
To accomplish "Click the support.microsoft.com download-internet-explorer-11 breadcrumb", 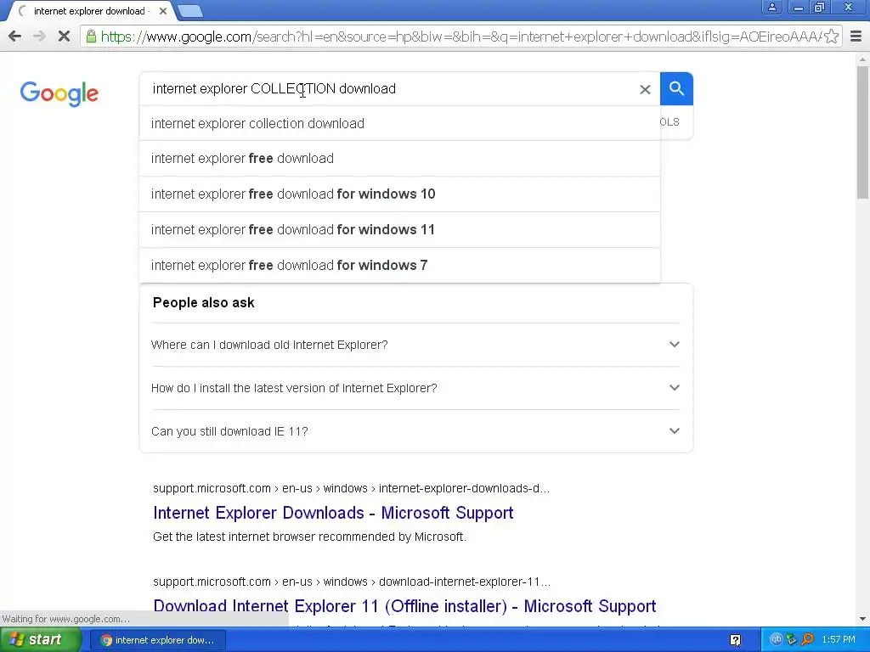I will 352,582.
